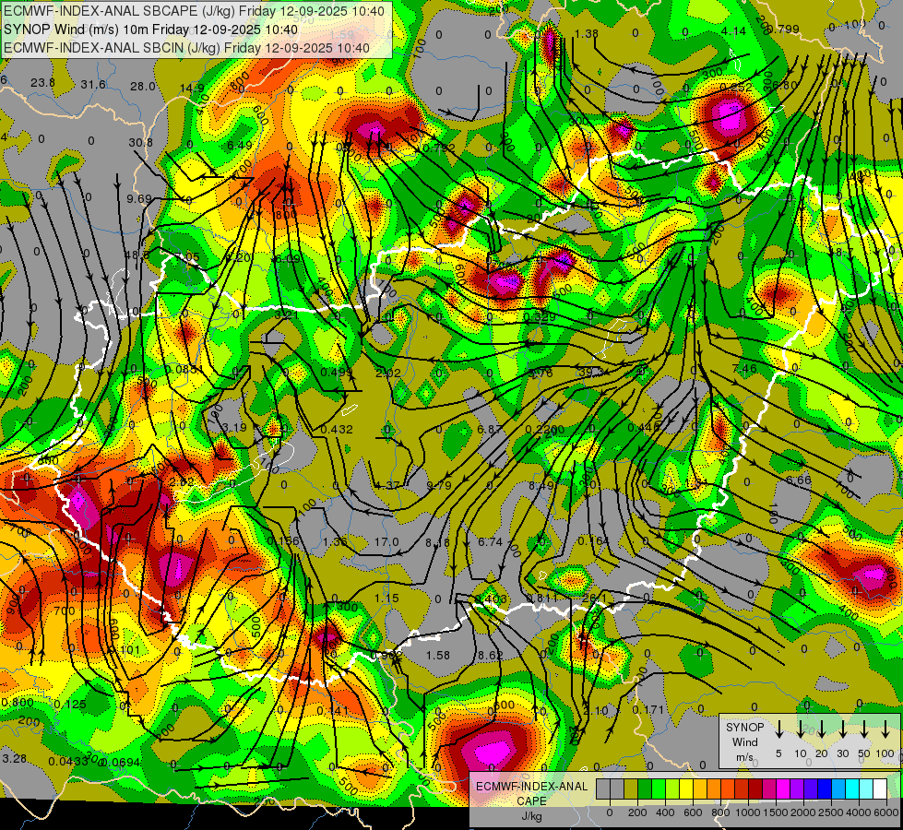
Task: Click the 'ECMWF-INDEX-ANAL CAPE J/kg' legend label
Action: (531, 801)
